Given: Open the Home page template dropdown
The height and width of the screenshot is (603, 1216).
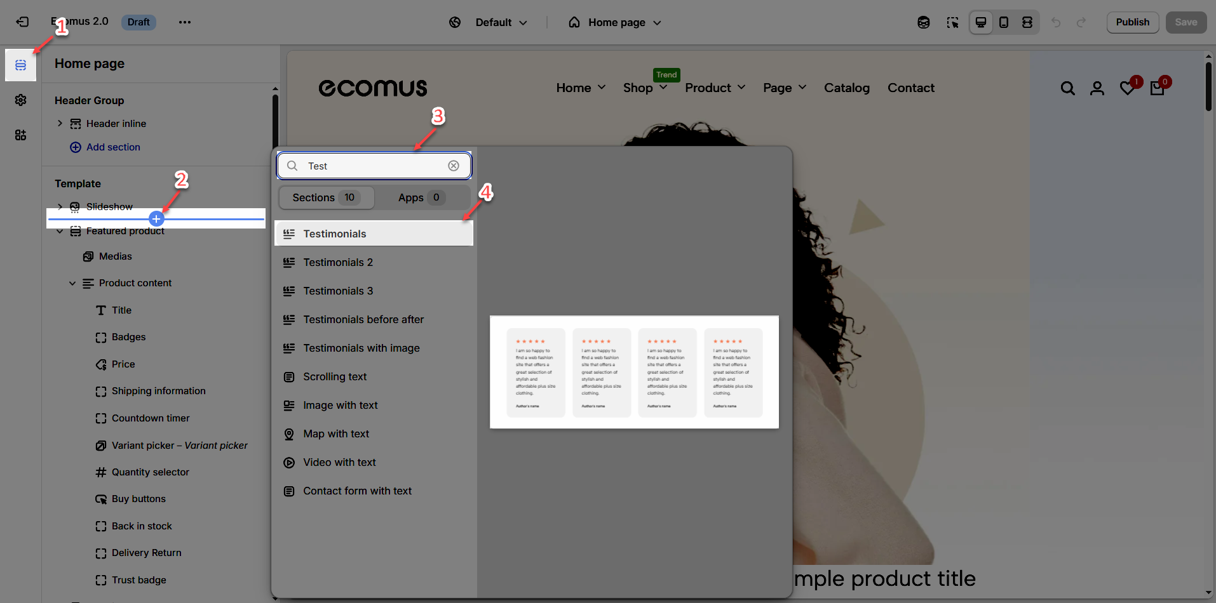Looking at the screenshot, I should pos(615,22).
